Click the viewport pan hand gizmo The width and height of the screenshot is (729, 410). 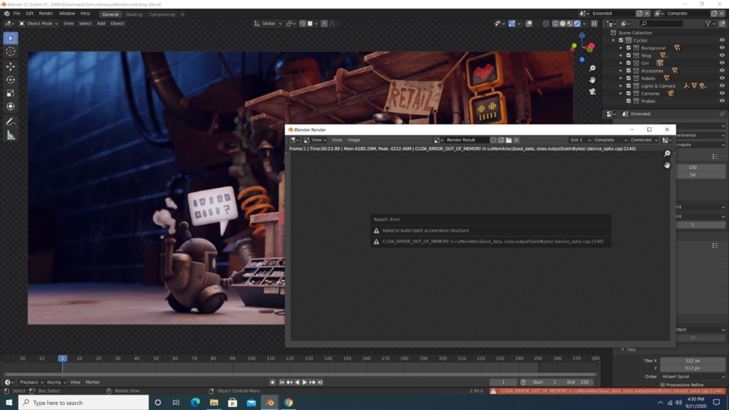[592, 80]
